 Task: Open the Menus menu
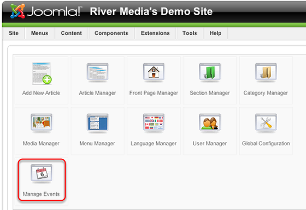tap(39, 33)
